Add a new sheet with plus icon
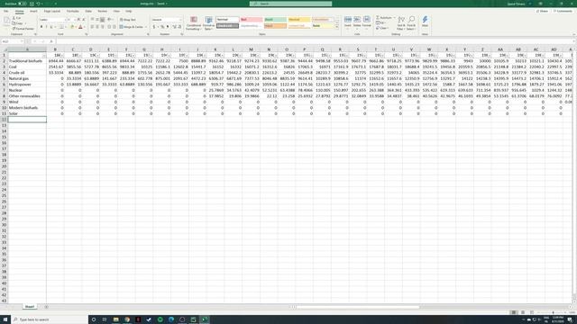This screenshot has height=324, width=577. coord(46,307)
